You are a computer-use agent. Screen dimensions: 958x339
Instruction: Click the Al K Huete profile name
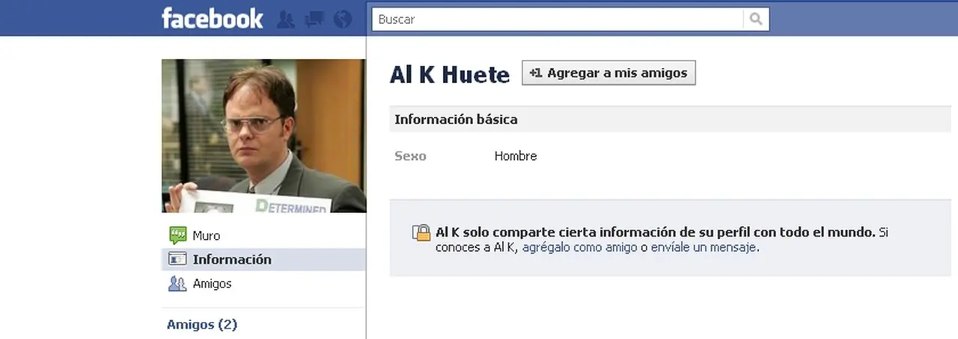point(450,74)
